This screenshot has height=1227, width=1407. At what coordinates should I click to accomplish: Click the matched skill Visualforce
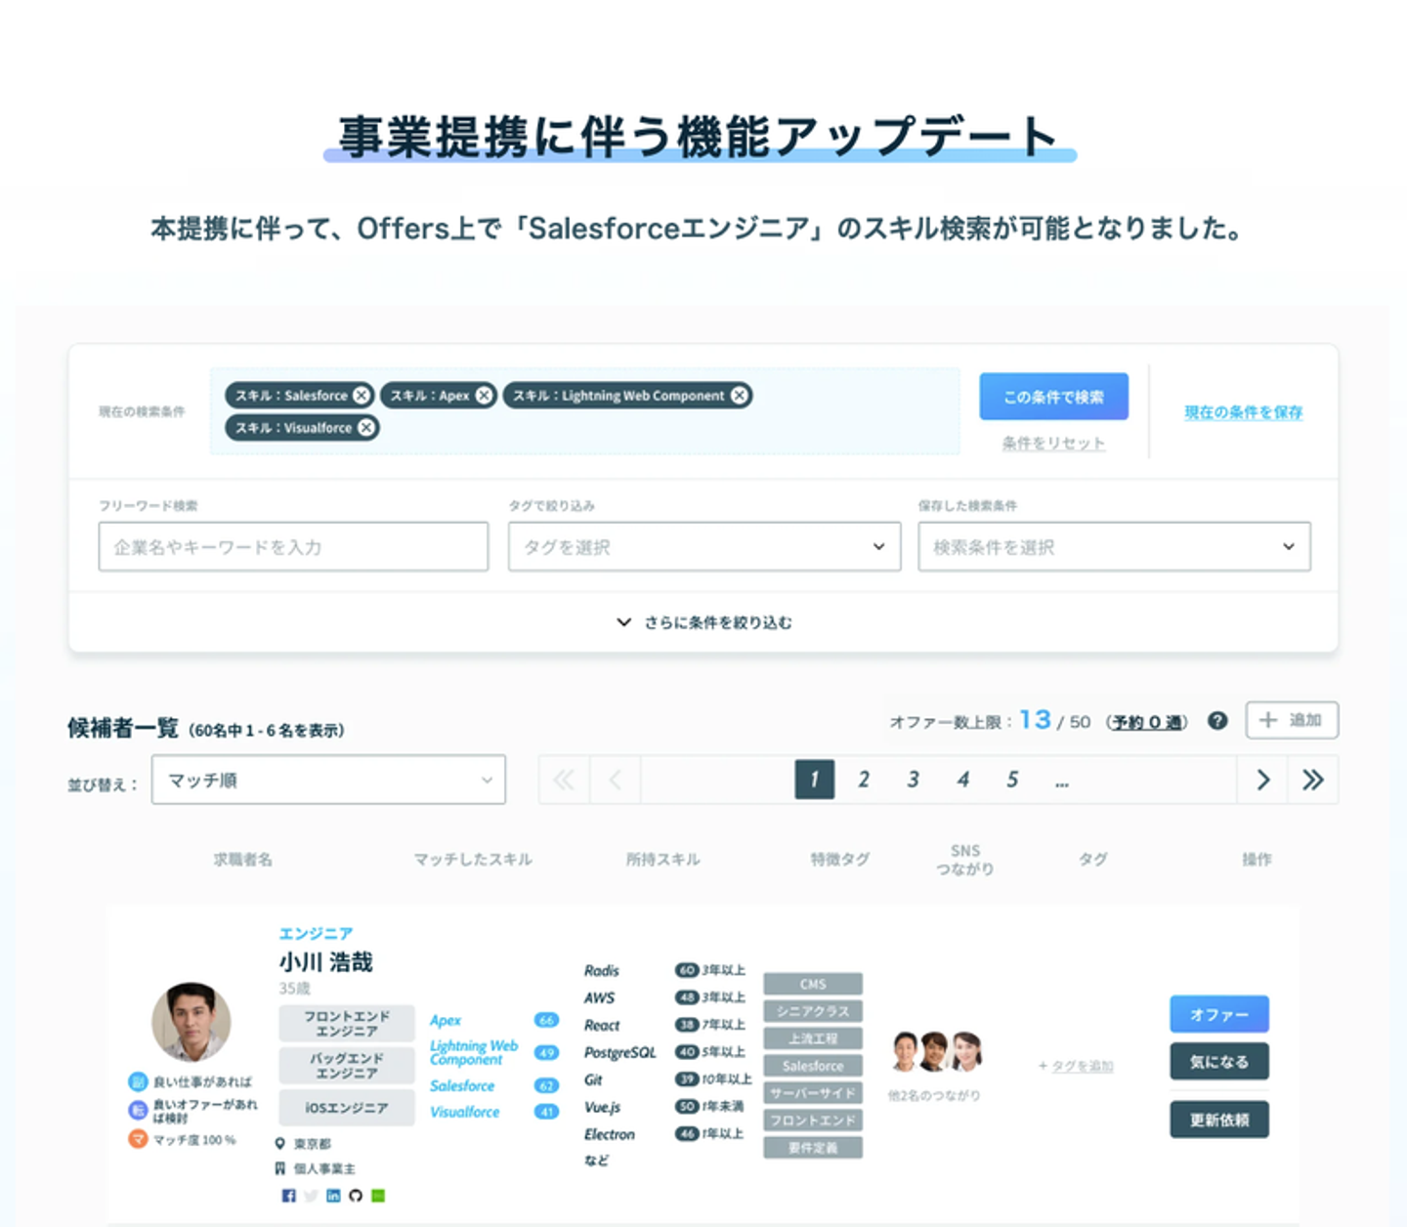[x=465, y=1112]
